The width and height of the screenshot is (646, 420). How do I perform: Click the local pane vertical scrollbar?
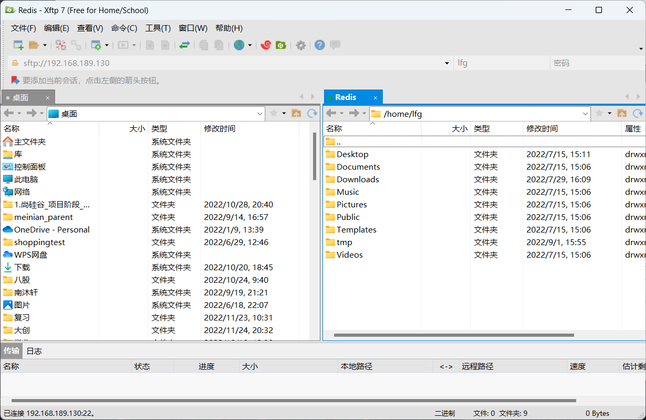315,156
